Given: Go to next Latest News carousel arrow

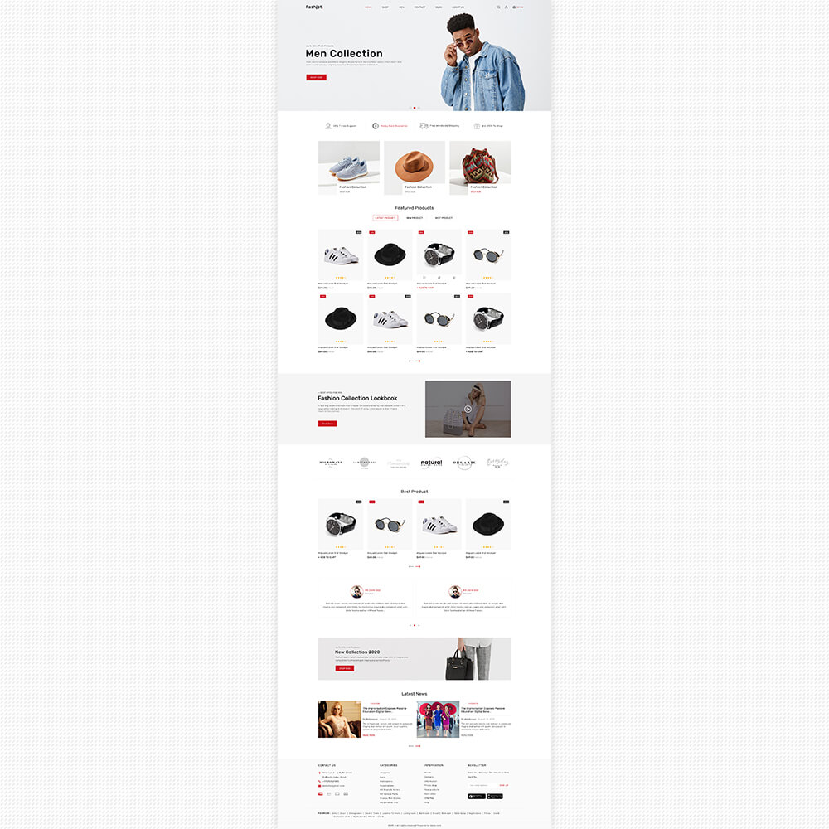Looking at the screenshot, I should click(x=418, y=746).
